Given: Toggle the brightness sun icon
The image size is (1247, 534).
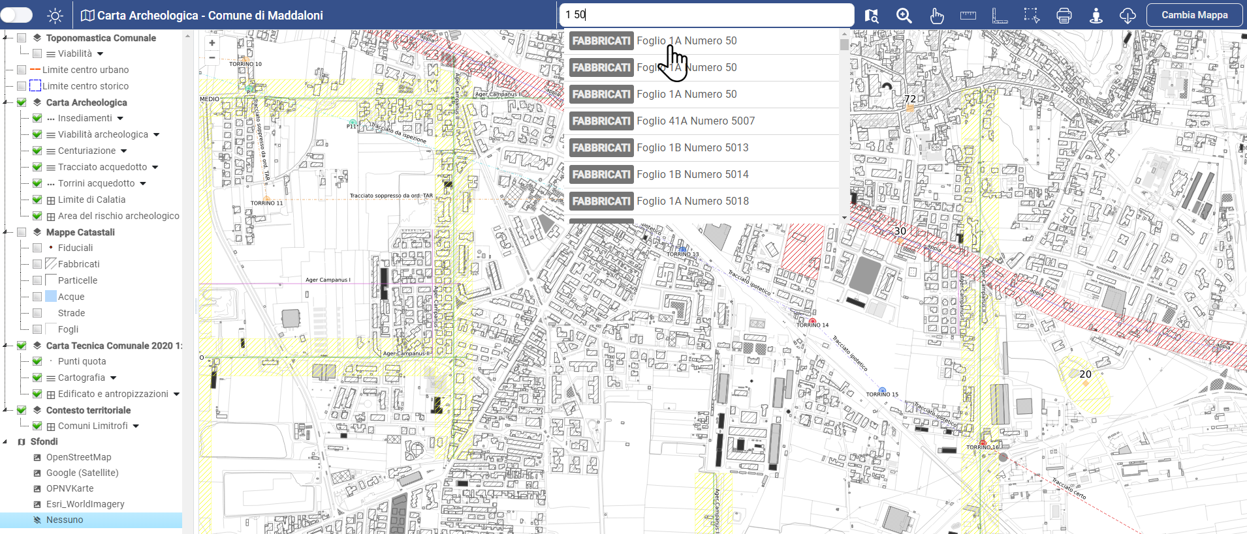Looking at the screenshot, I should [55, 16].
